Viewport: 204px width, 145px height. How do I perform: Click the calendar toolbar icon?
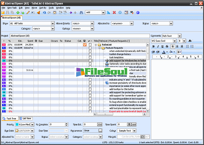126,12
